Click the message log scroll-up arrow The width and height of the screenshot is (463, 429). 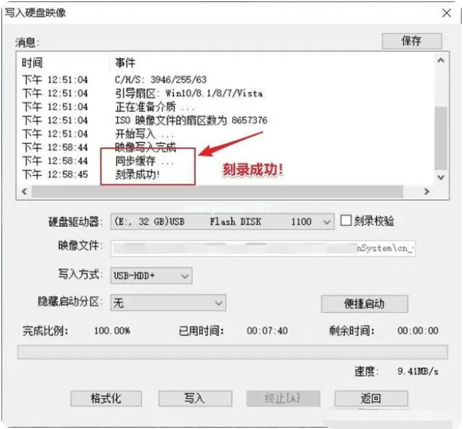(x=441, y=61)
